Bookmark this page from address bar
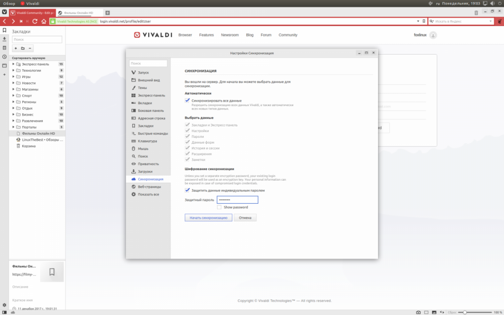 coord(424,21)
